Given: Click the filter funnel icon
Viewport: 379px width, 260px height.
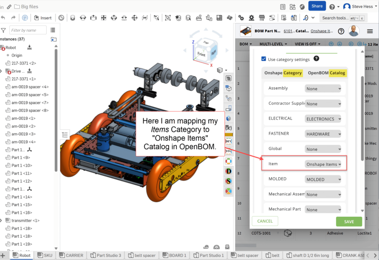Looking at the screenshot, I should pyautogui.click(x=3, y=30).
